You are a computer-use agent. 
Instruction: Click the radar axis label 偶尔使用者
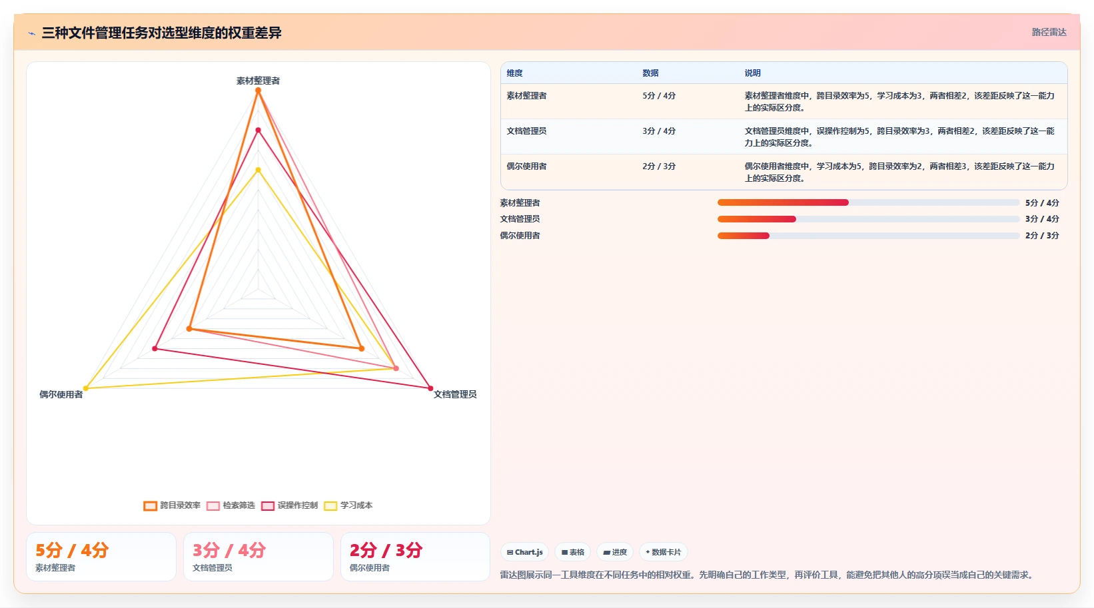(x=61, y=394)
